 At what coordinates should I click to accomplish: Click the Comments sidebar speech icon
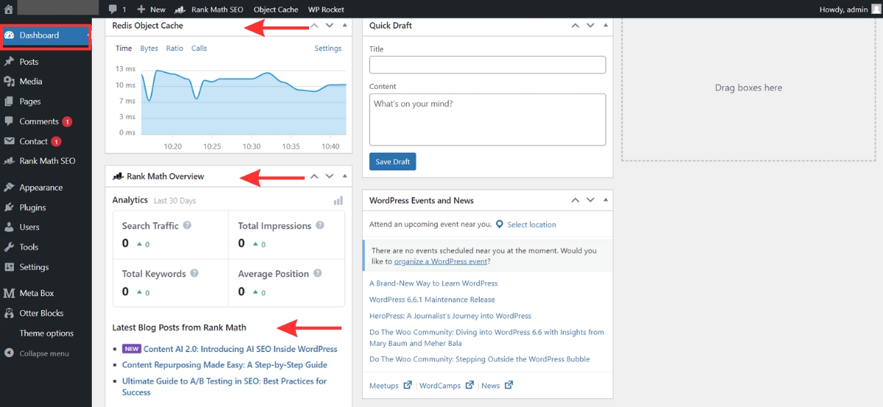(x=9, y=121)
